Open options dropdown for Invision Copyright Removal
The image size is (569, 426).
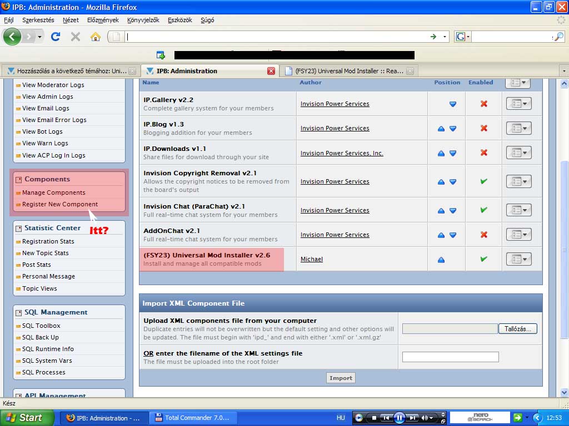519,181
